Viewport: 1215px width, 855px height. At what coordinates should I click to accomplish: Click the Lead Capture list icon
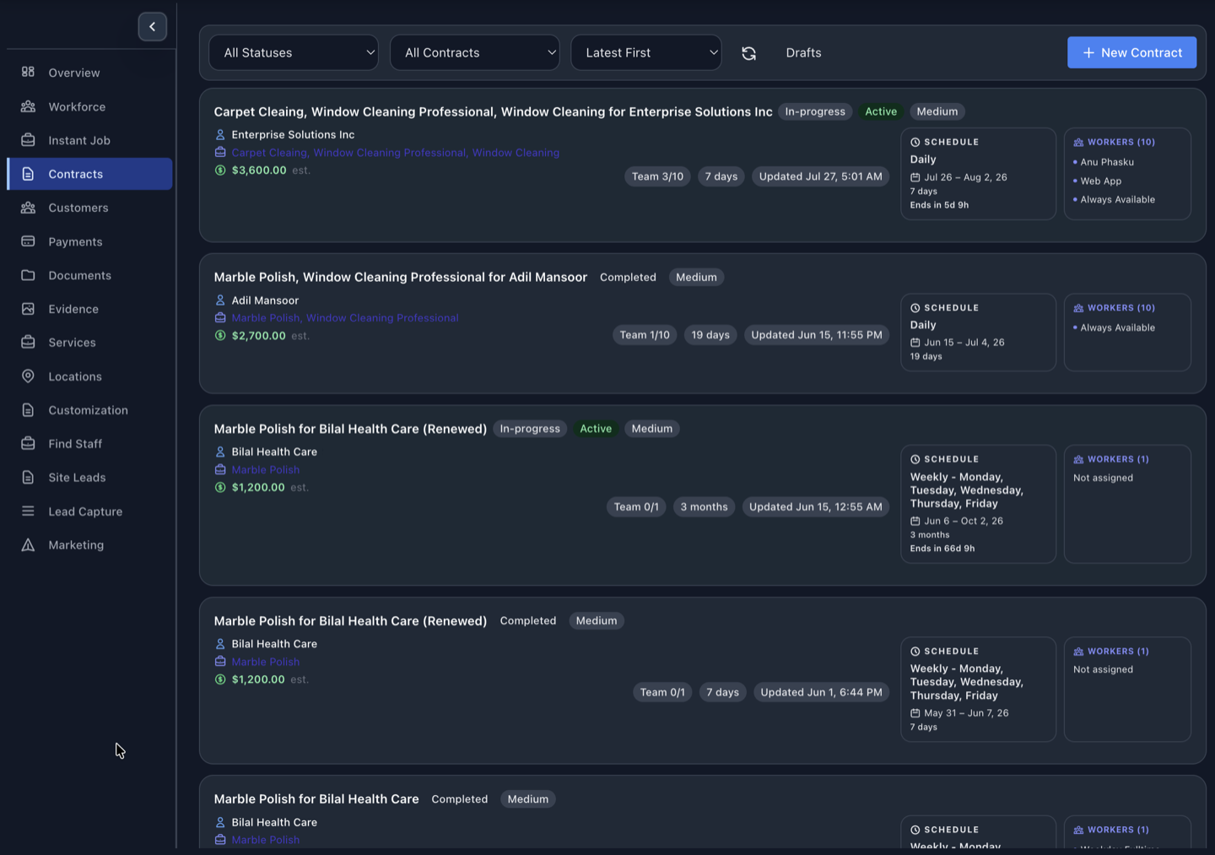pyautogui.click(x=28, y=511)
